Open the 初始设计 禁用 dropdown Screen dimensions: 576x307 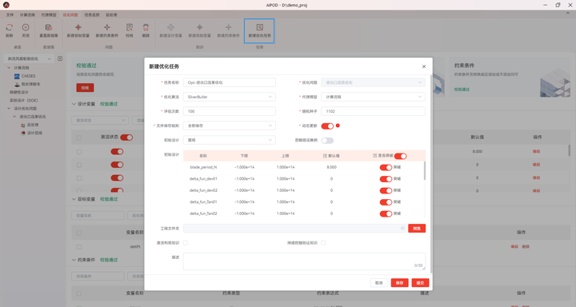pyautogui.click(x=230, y=140)
